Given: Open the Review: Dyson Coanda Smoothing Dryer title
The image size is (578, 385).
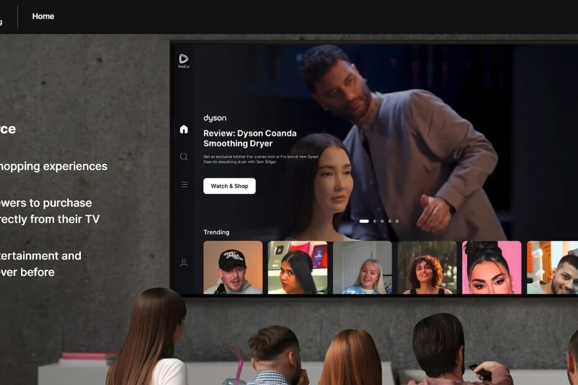Looking at the screenshot, I should click(250, 138).
